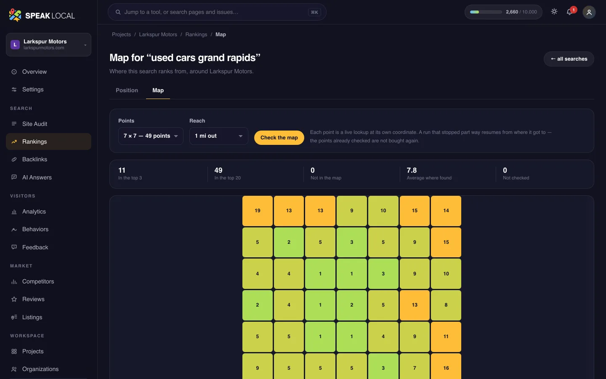Open the user profile avatar

click(x=589, y=12)
